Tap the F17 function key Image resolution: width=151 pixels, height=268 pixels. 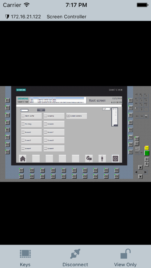tap(21, 171)
